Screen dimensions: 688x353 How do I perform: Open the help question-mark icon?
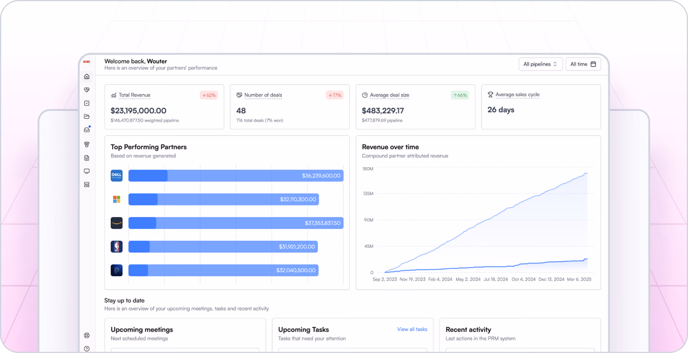87,349
